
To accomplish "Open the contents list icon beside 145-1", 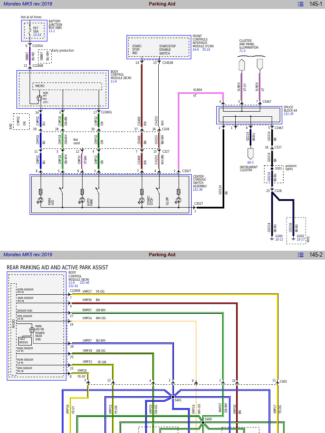I will tap(300, 4).
